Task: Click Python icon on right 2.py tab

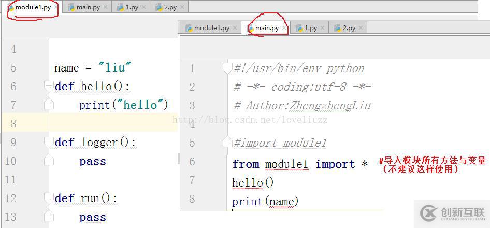Action: coord(338,28)
